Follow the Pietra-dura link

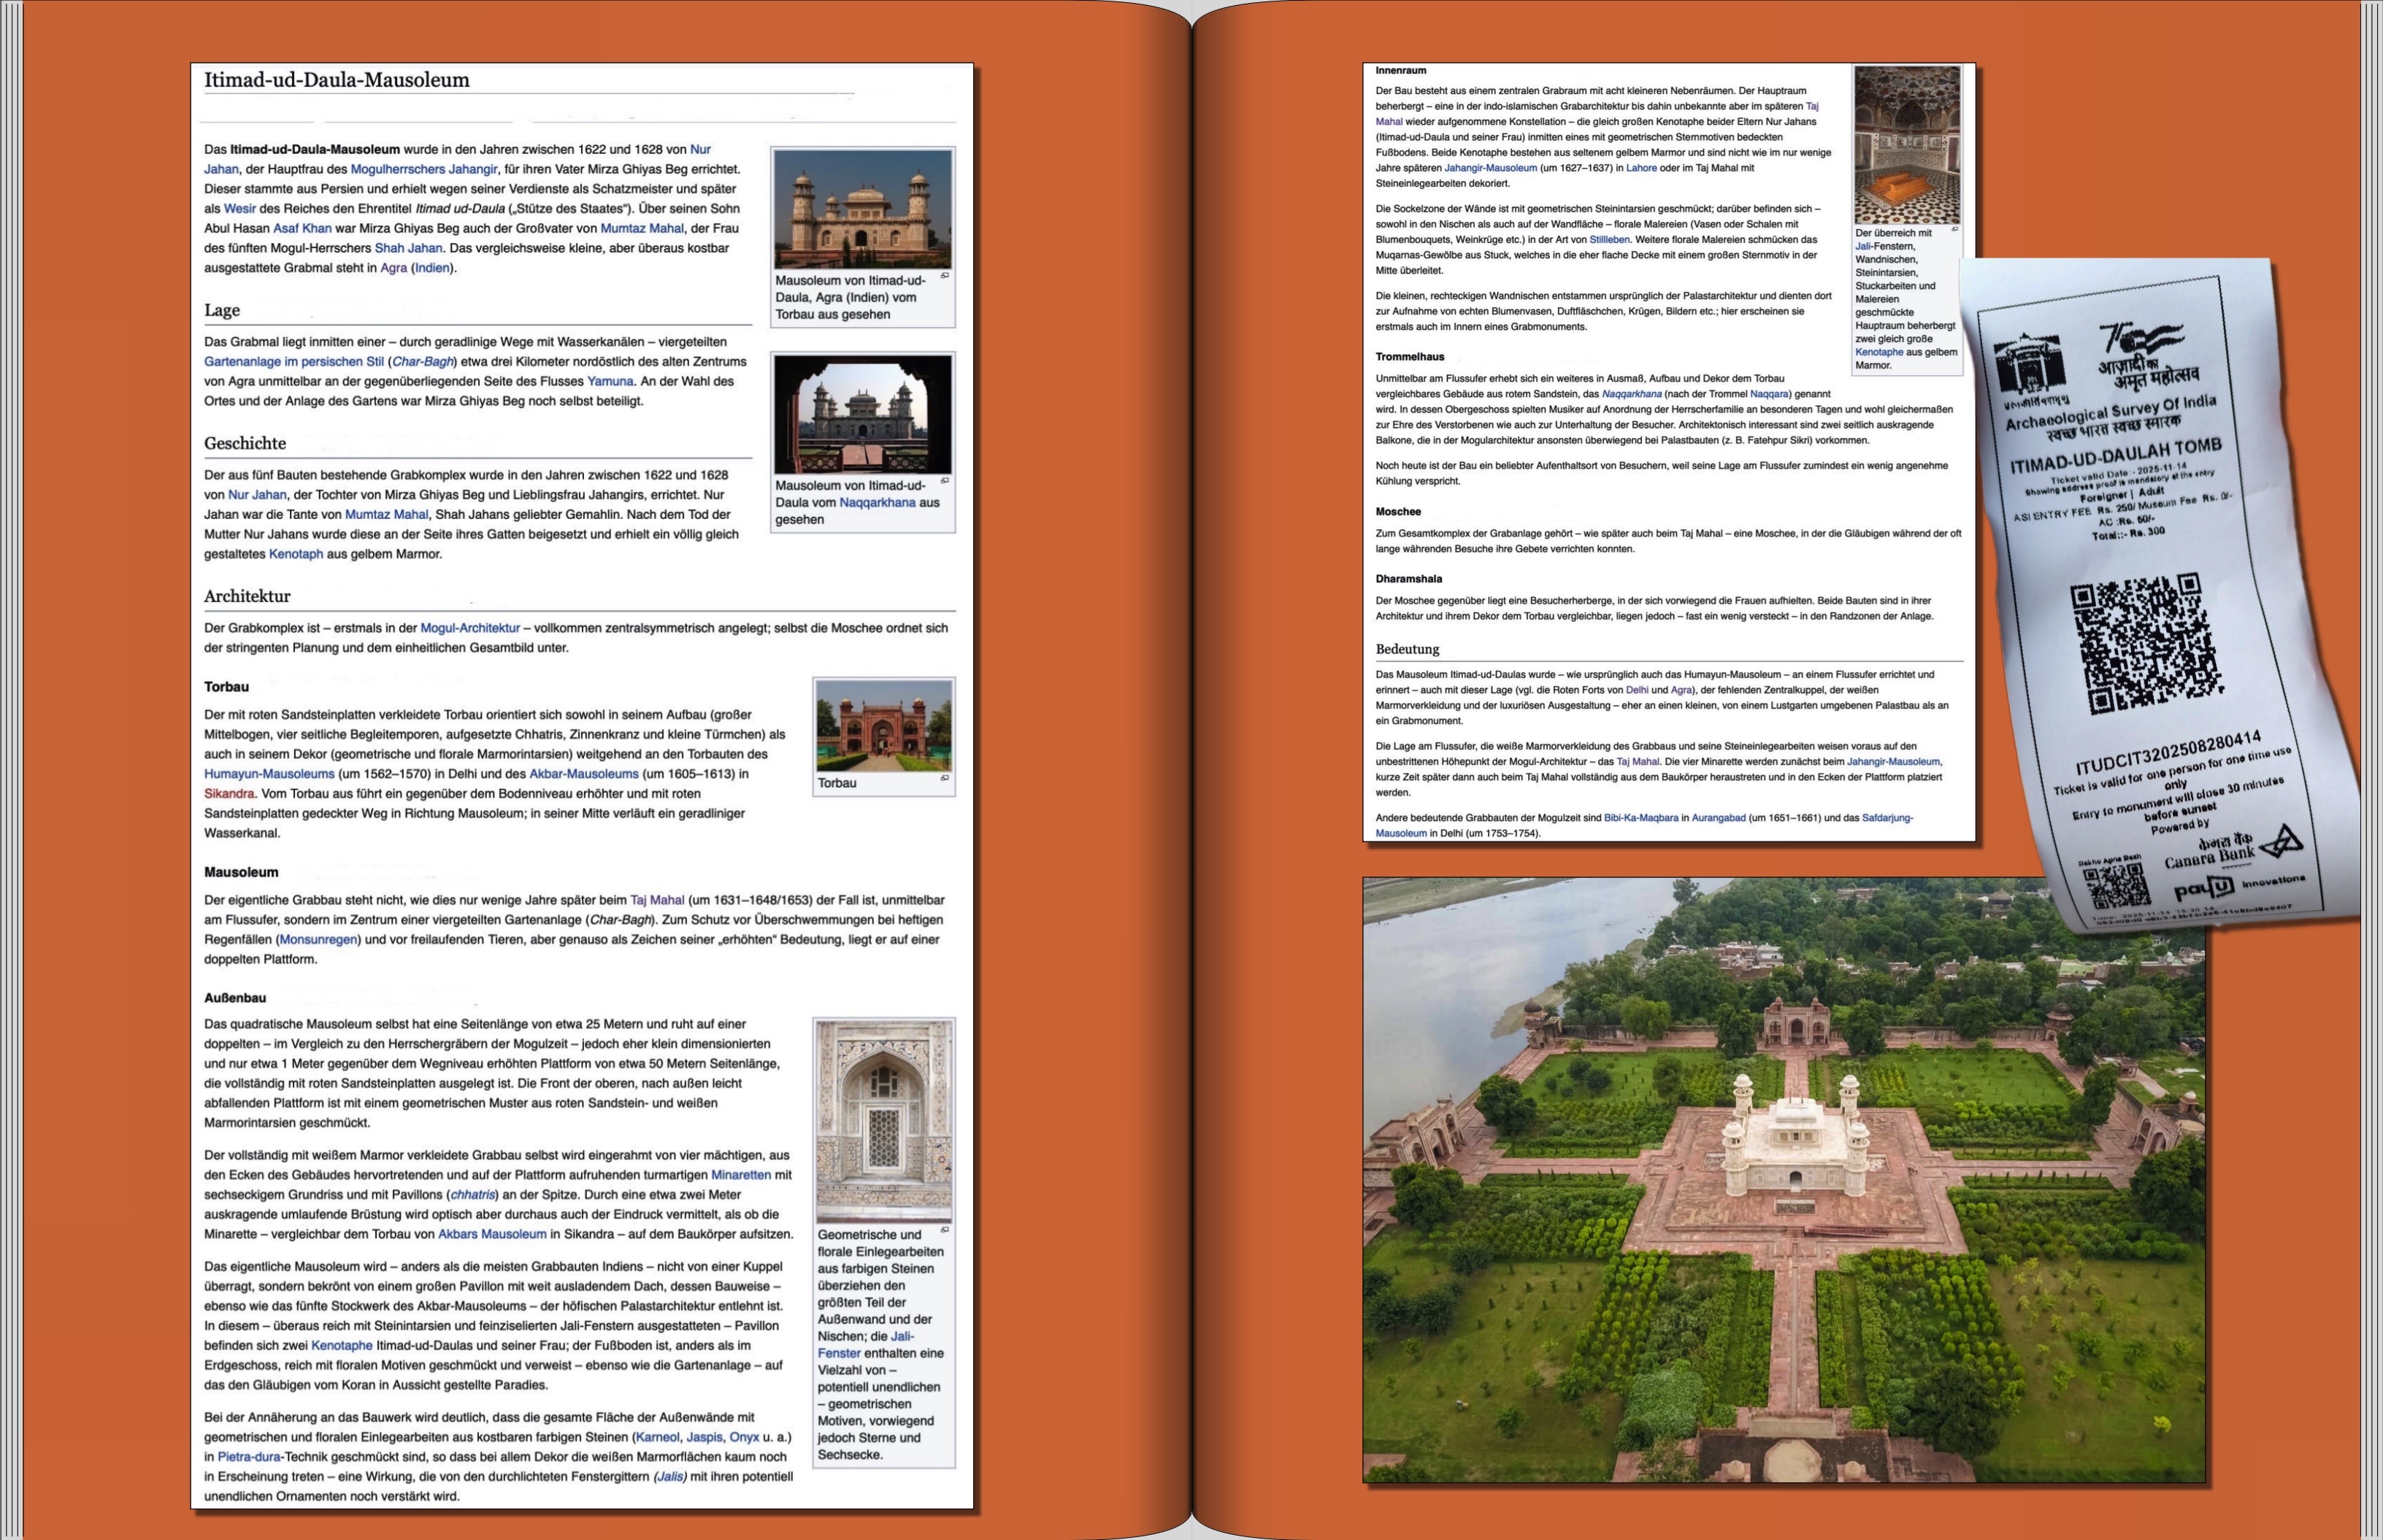click(x=249, y=1457)
